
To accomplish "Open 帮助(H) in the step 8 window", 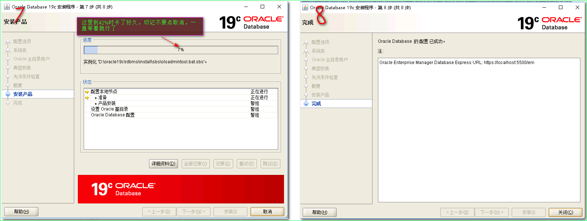I will coord(319,212).
